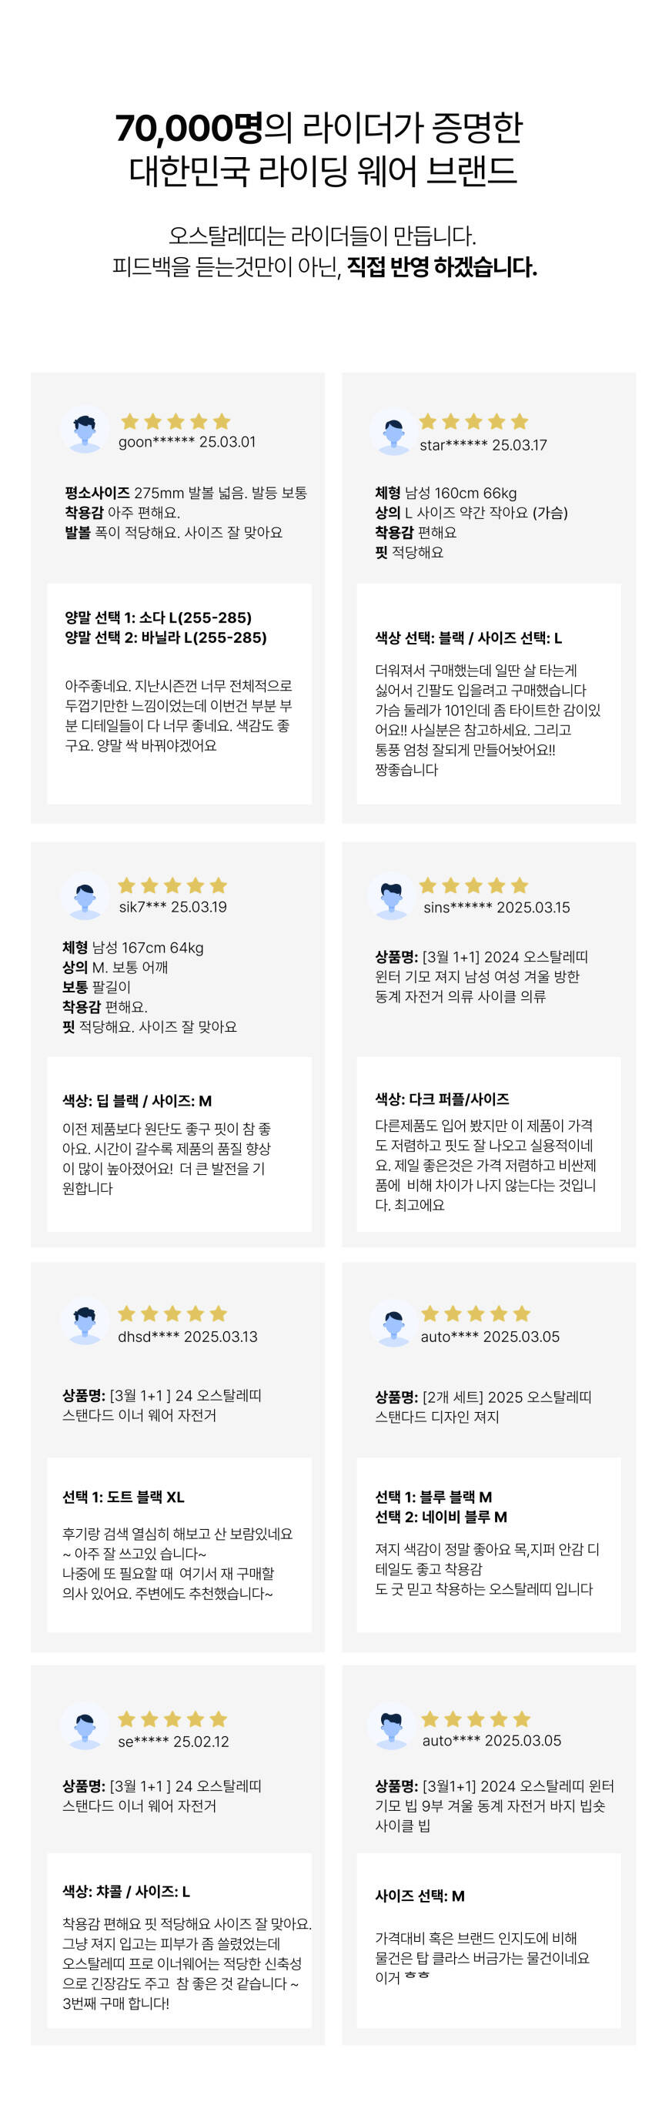
Task: Click the avatar of reviewer goon******
Action: coord(85,430)
